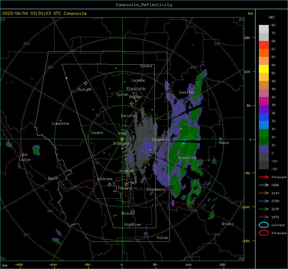Image resolution: width=288 pixels, height=269 pixels.
Task: Click the yellow diamond marker above Calgary
Action: pyautogui.click(x=126, y=184)
